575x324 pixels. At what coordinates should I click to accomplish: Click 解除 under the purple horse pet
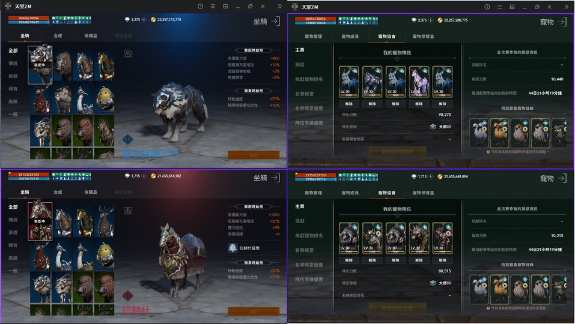tap(419, 104)
